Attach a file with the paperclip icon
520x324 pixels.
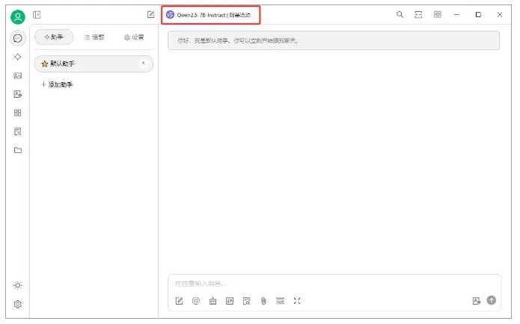coord(263,301)
